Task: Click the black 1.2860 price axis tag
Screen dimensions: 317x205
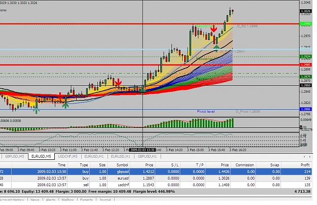Action: [x=306, y=85]
